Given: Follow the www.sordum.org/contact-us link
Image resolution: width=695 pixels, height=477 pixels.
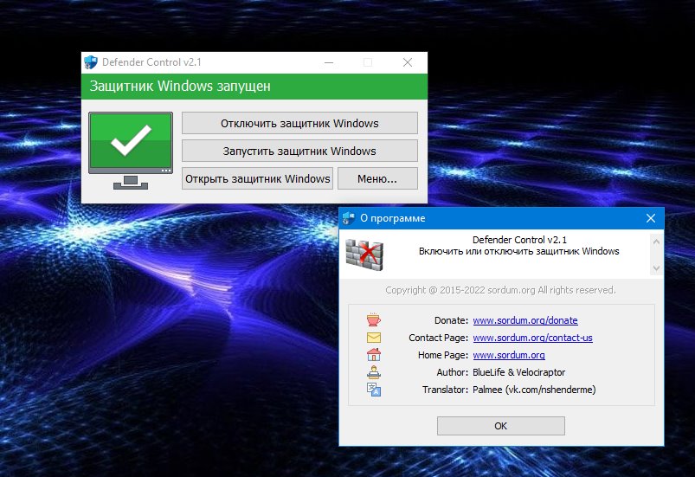Looking at the screenshot, I should [x=532, y=338].
